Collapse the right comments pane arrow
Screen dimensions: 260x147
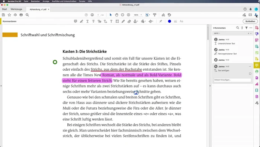pyautogui.click(x=210, y=86)
